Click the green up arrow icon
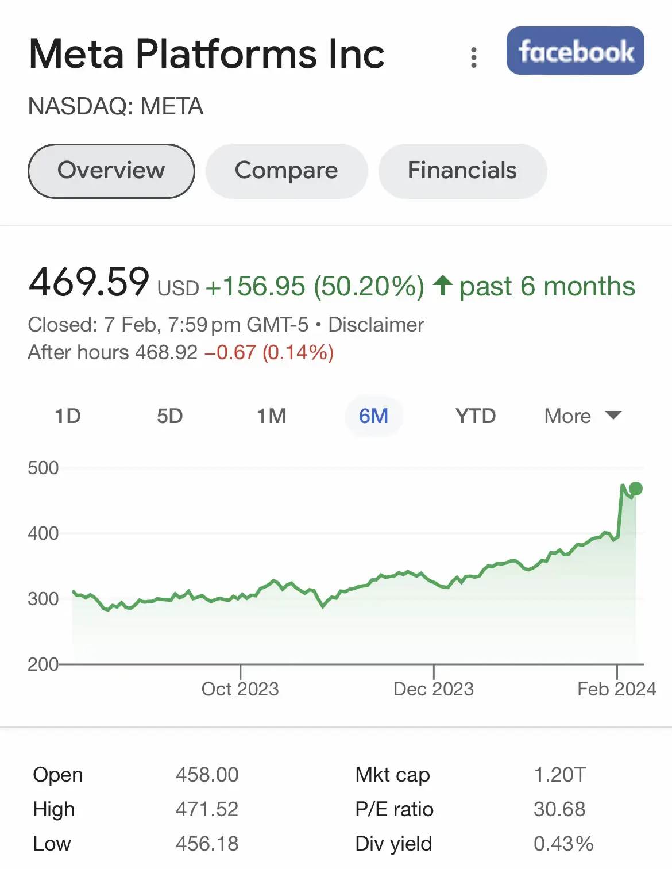 [442, 286]
